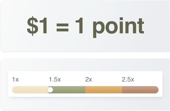Click the "$1 = 1 point" heading
Screen dimensions: 170x111
click(x=85, y=26)
